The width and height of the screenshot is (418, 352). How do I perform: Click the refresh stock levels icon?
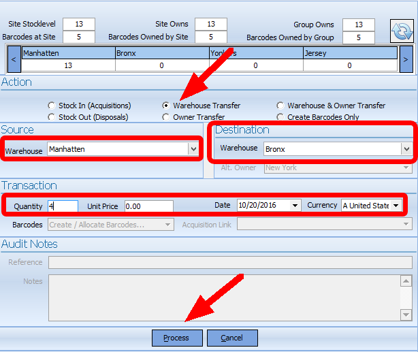[x=401, y=31]
